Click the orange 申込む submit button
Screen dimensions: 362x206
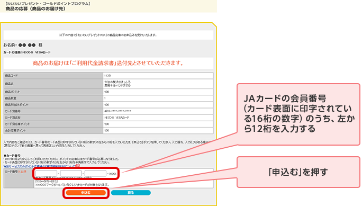(86, 193)
